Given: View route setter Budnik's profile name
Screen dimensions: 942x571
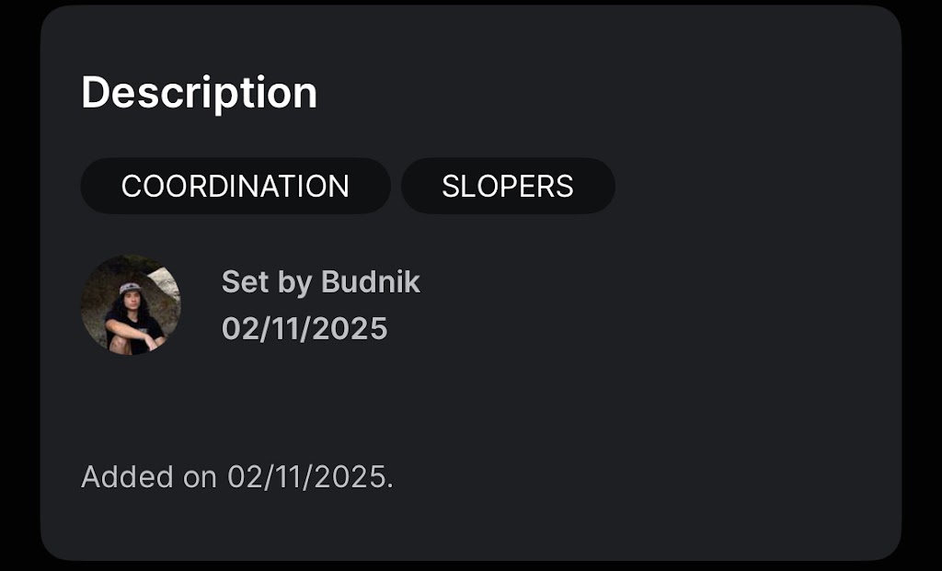Looking at the screenshot, I should click(x=370, y=282).
